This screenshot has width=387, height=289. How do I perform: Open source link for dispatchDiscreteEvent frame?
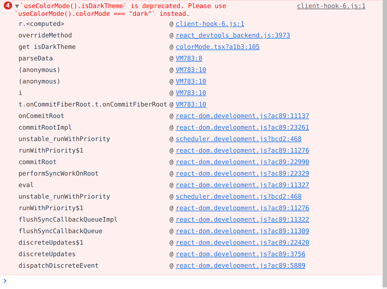(x=240, y=265)
